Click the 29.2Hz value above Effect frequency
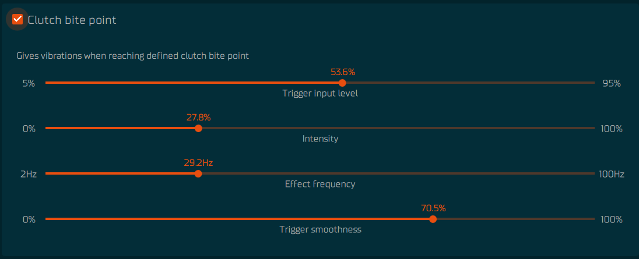The width and height of the screenshot is (639, 259). tap(198, 163)
